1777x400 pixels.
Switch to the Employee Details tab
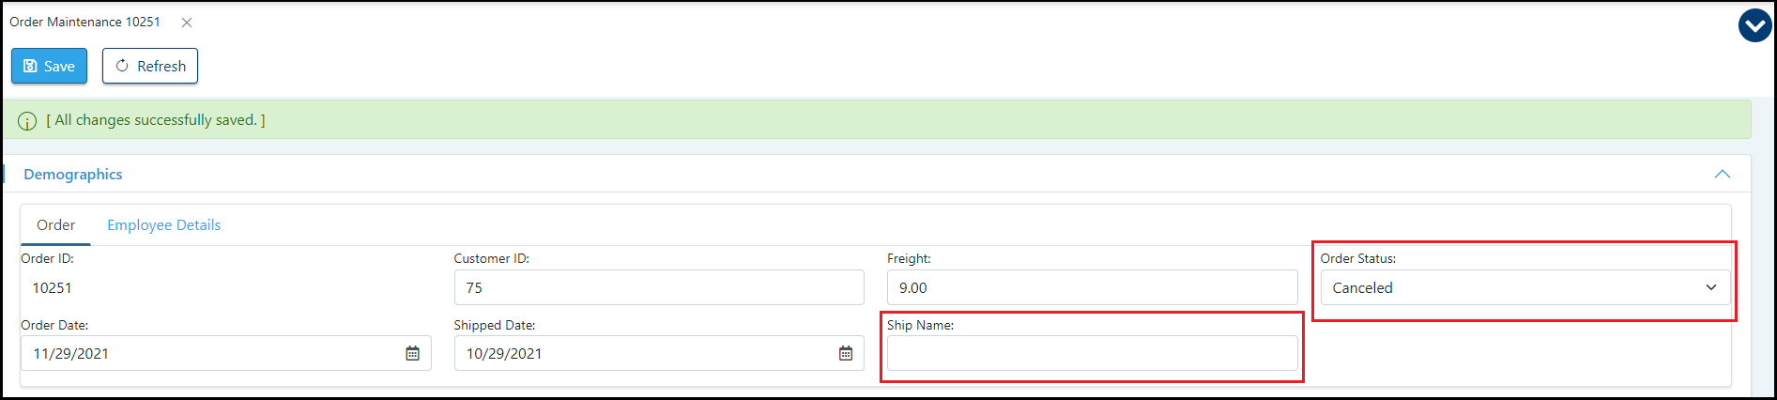pyautogui.click(x=163, y=225)
